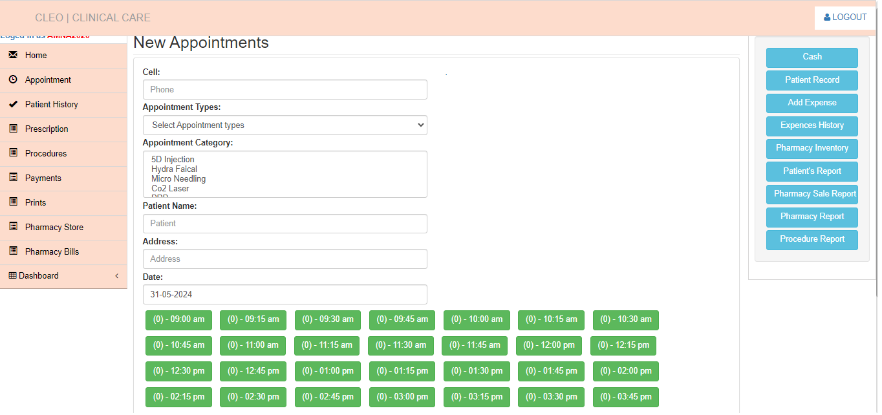Click the list icon beside Payments
The width and height of the screenshot is (882, 415).
(13, 178)
